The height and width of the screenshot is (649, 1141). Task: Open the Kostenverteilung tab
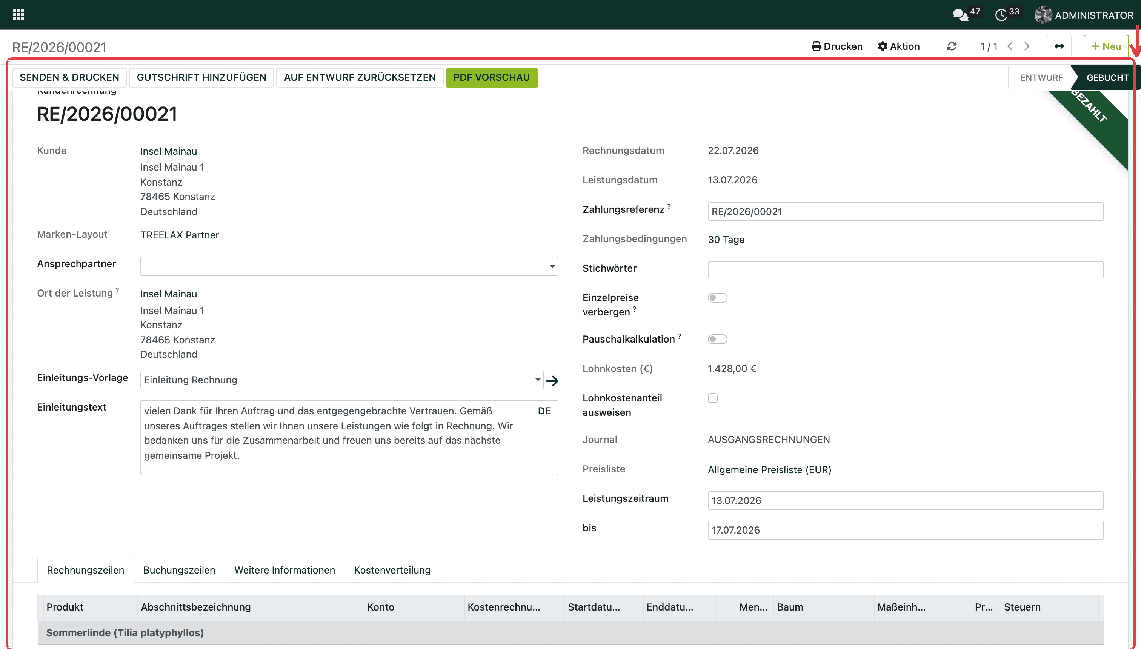(392, 570)
